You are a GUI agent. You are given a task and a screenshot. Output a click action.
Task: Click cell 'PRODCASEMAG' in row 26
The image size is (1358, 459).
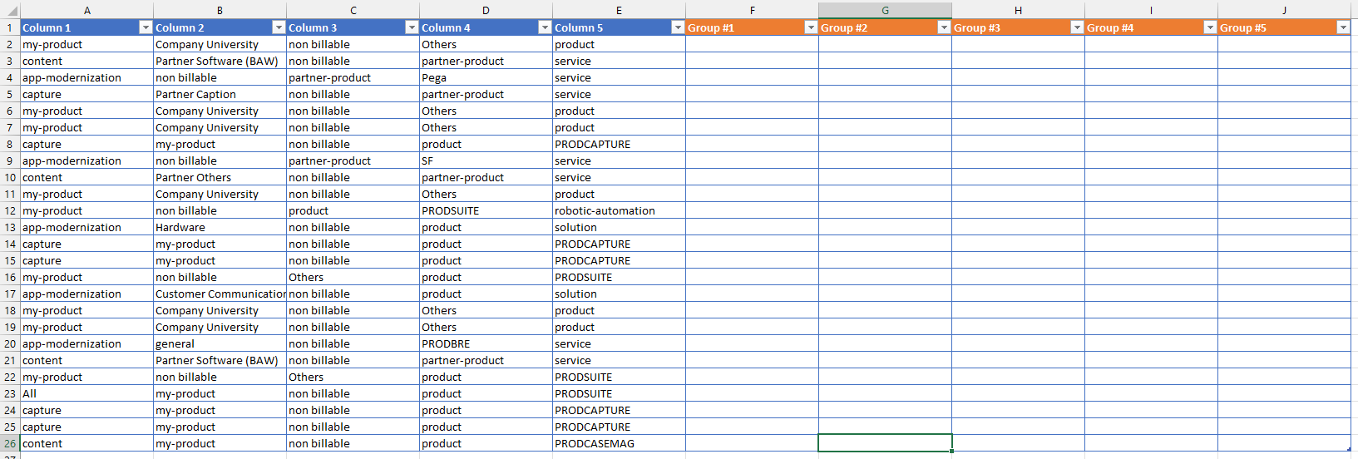click(620, 443)
